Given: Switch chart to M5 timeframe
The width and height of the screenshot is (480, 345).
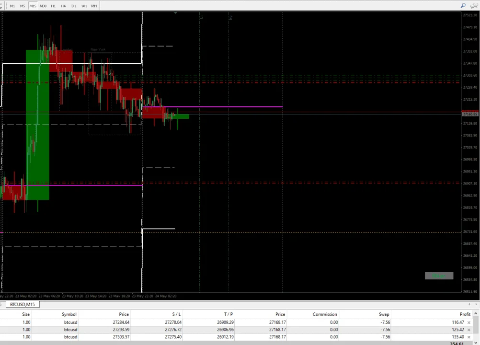Looking at the screenshot, I should [x=23, y=6].
